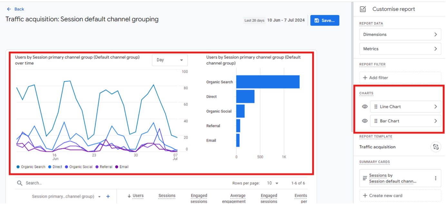This screenshot has width=446, height=204.
Task: Click the CHARTS section heading
Action: pos(366,93)
